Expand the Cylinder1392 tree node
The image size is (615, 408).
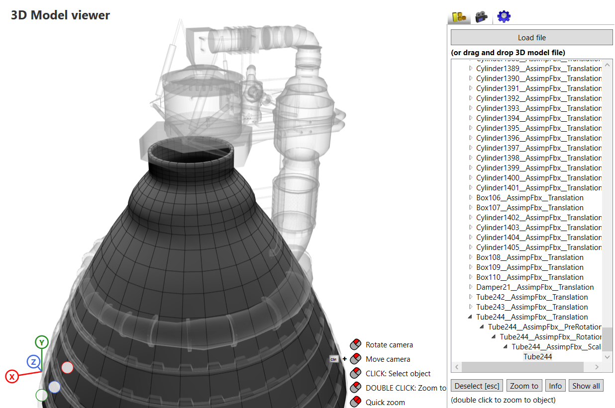[471, 98]
